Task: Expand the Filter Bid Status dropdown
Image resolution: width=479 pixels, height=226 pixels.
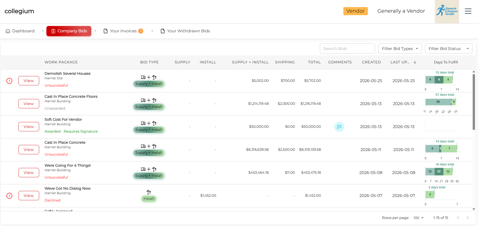Action: pos(448,48)
